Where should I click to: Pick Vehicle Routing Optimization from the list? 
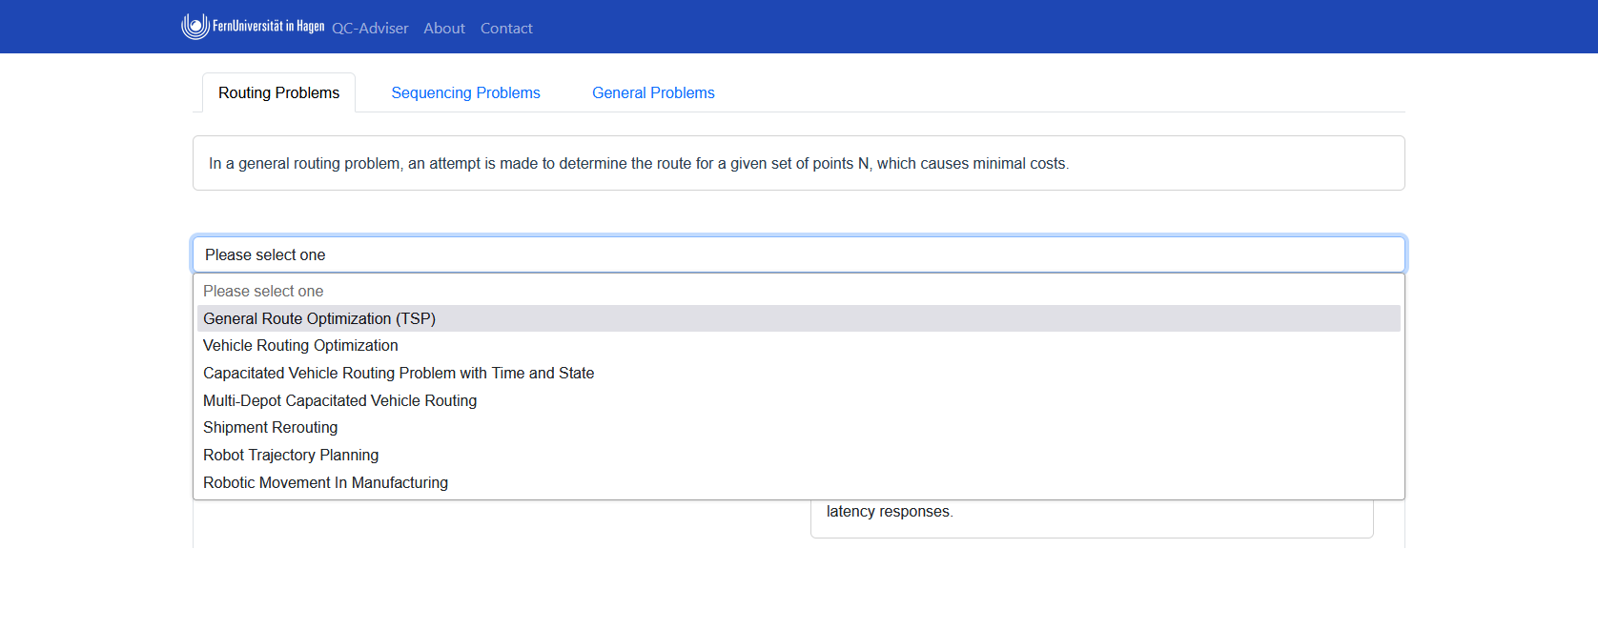[300, 346]
